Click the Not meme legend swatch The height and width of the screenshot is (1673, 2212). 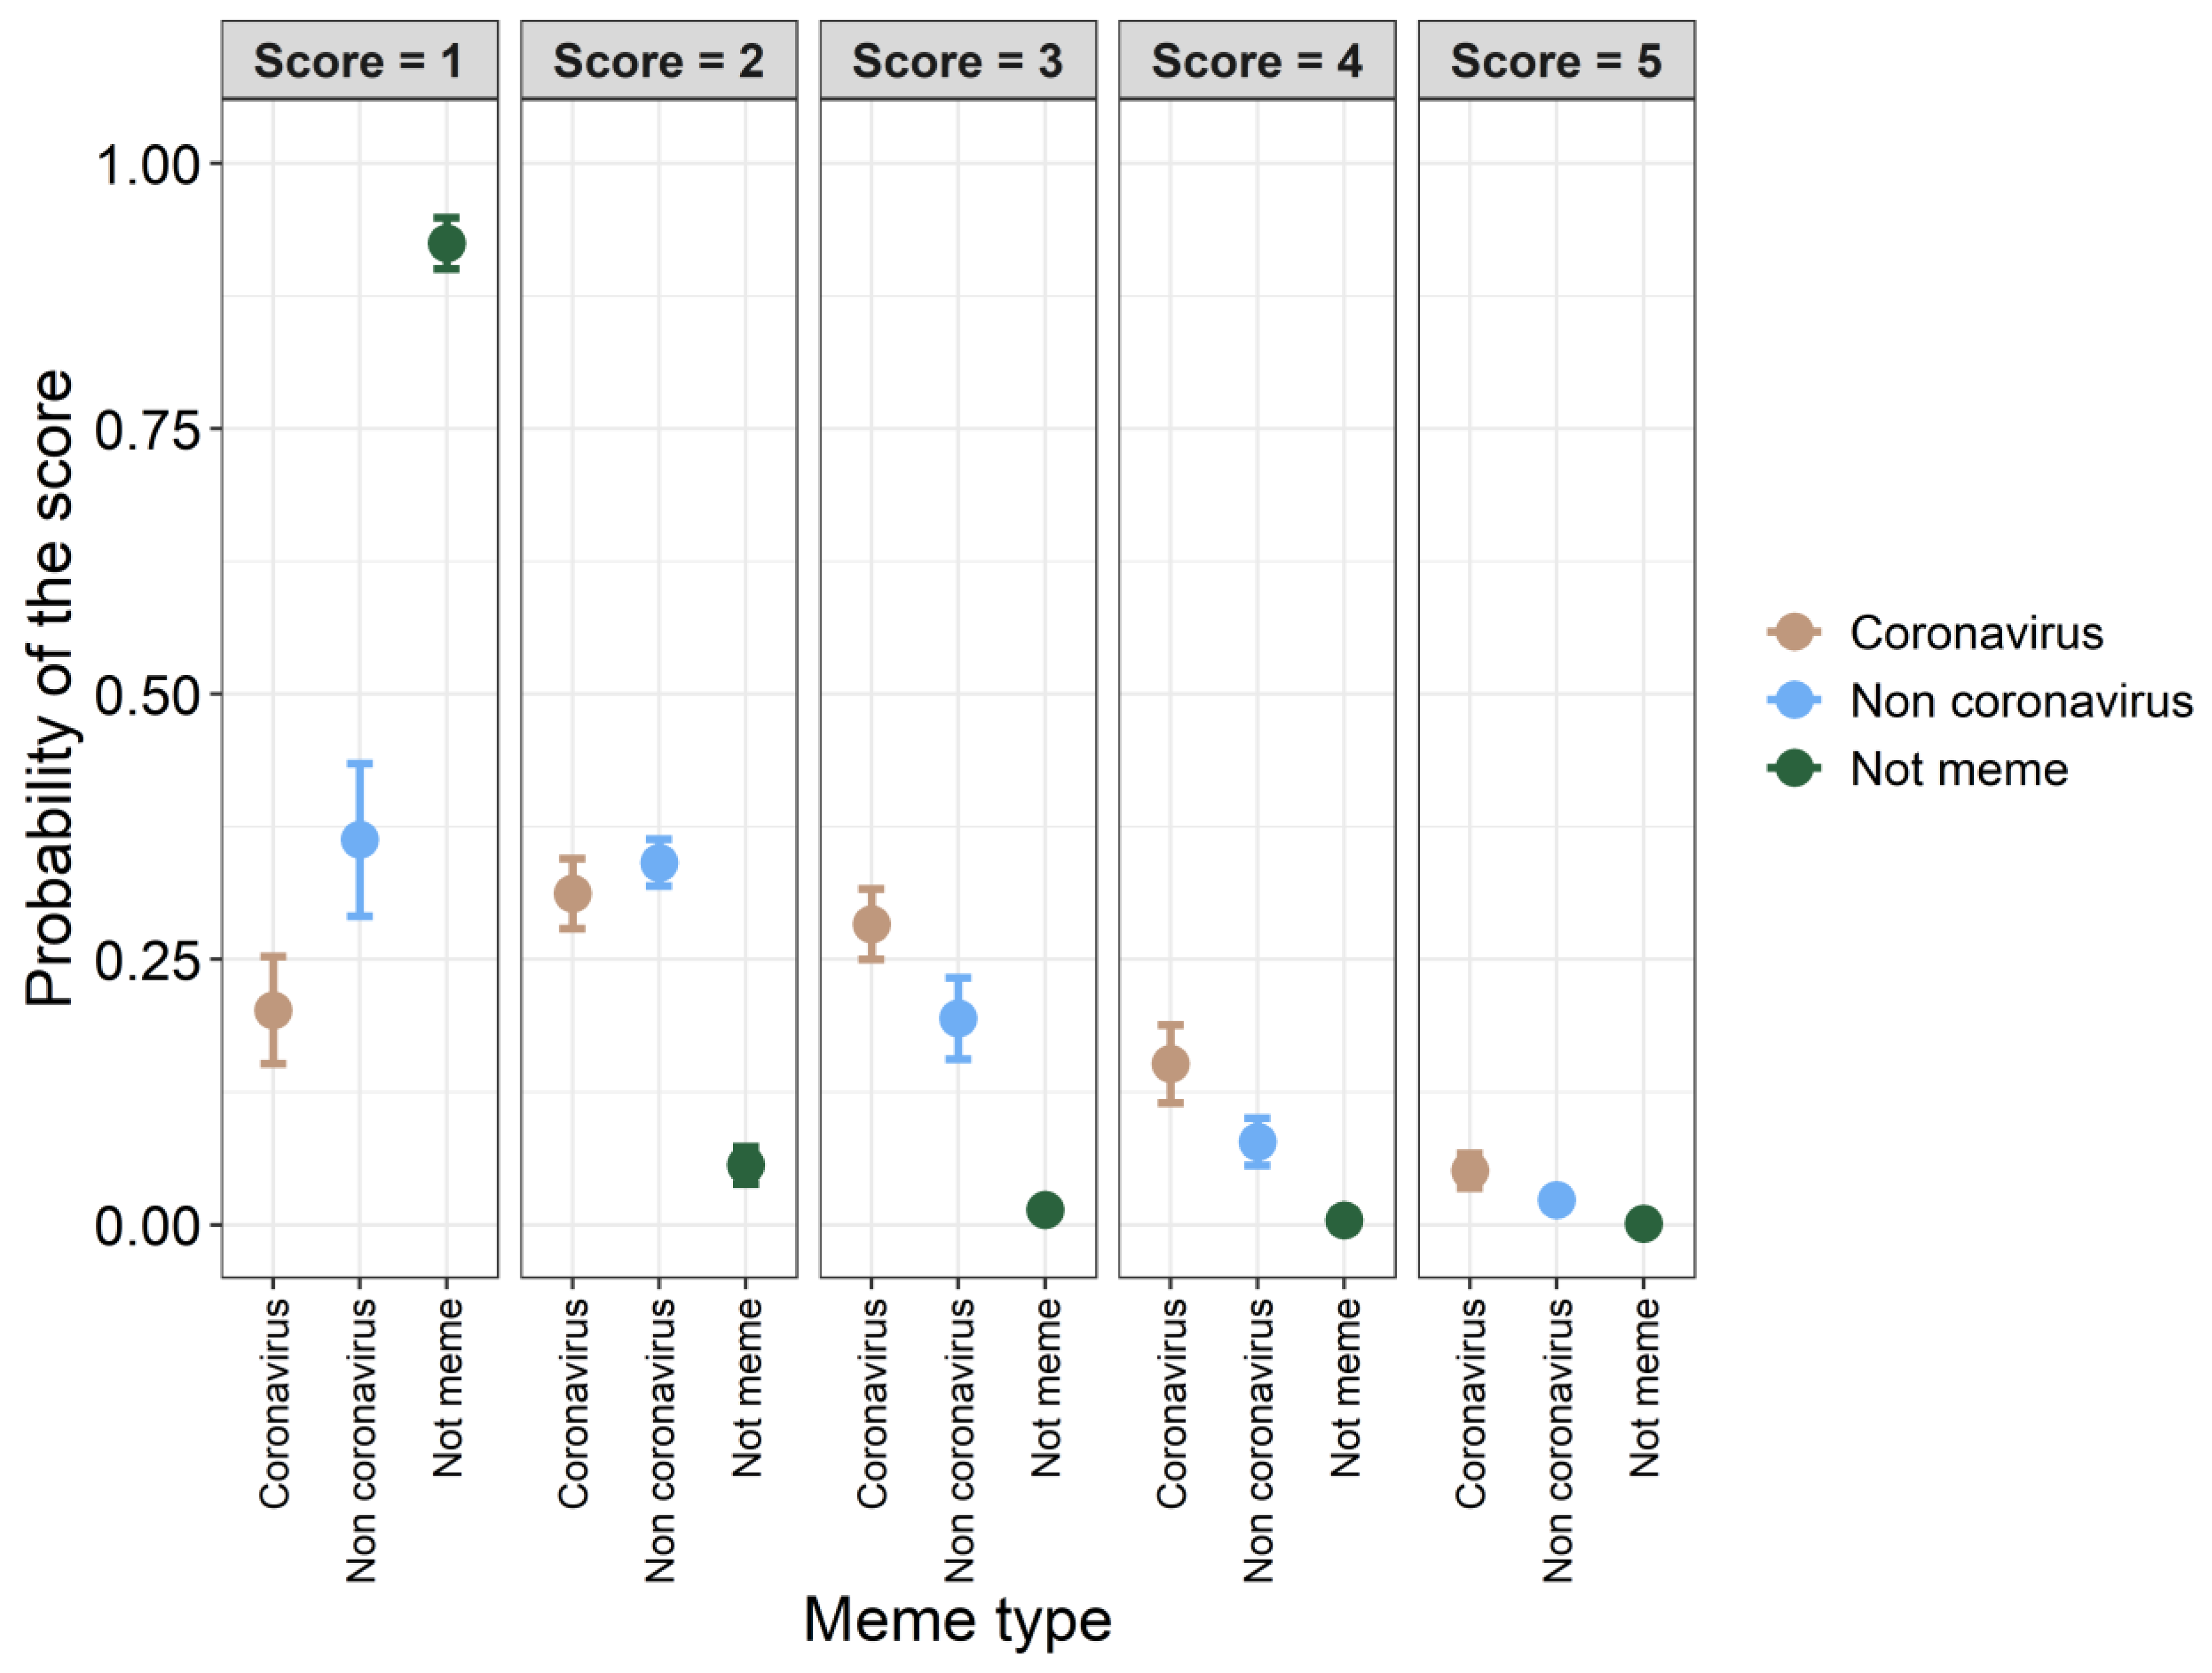click(1794, 768)
